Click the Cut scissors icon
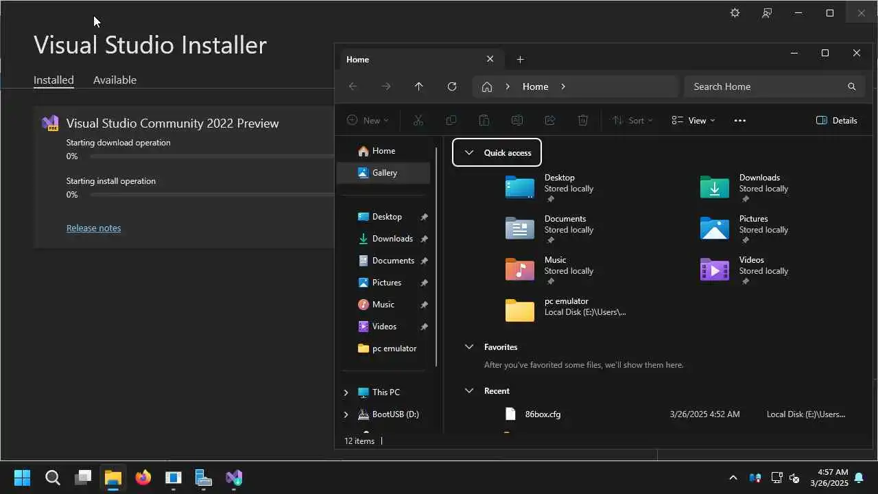Screen dimensions: 878x494 pyautogui.click(x=418, y=120)
